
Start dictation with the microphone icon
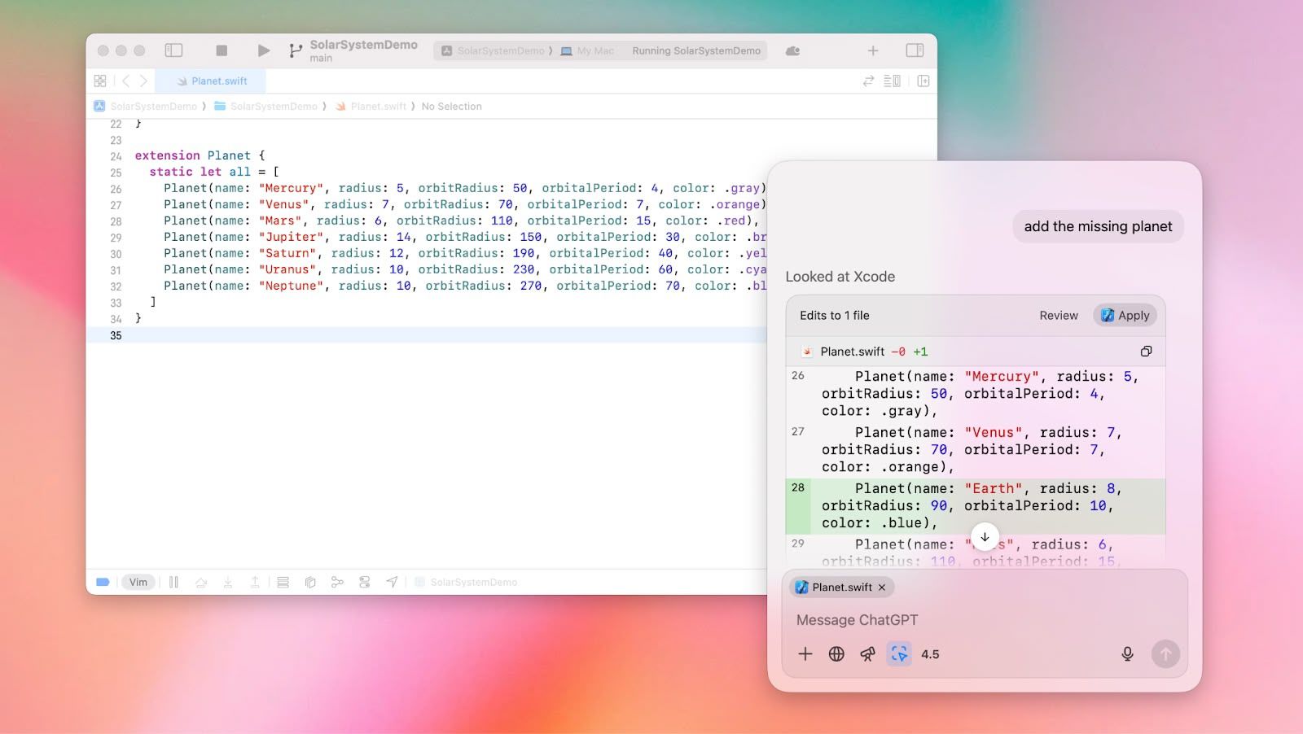coord(1127,653)
